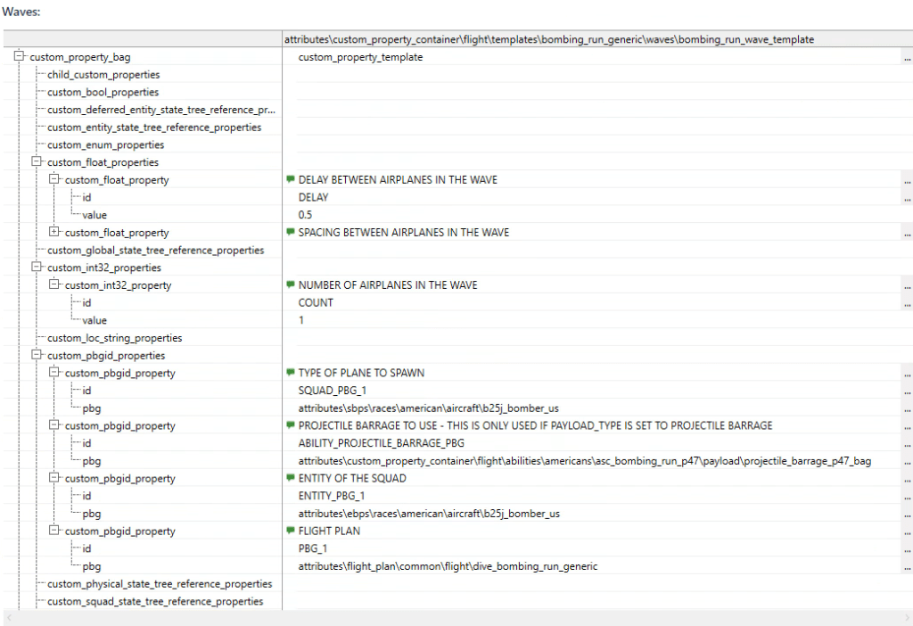
Task: Select the custom_enum_properties tree item
Action: [105, 145]
